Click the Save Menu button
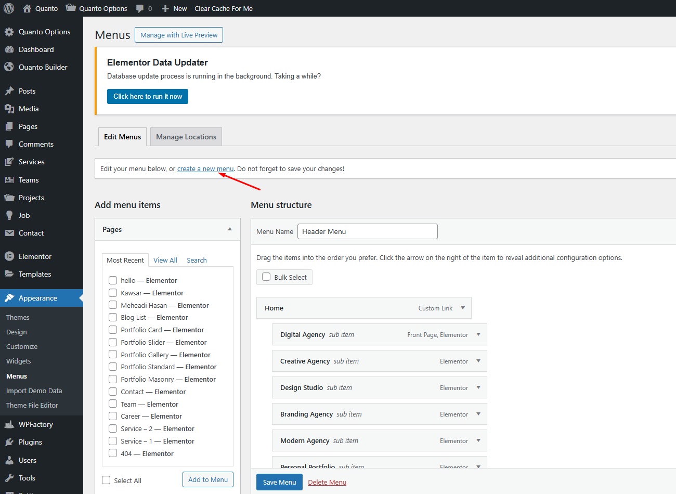This screenshot has width=676, height=494. click(x=279, y=482)
